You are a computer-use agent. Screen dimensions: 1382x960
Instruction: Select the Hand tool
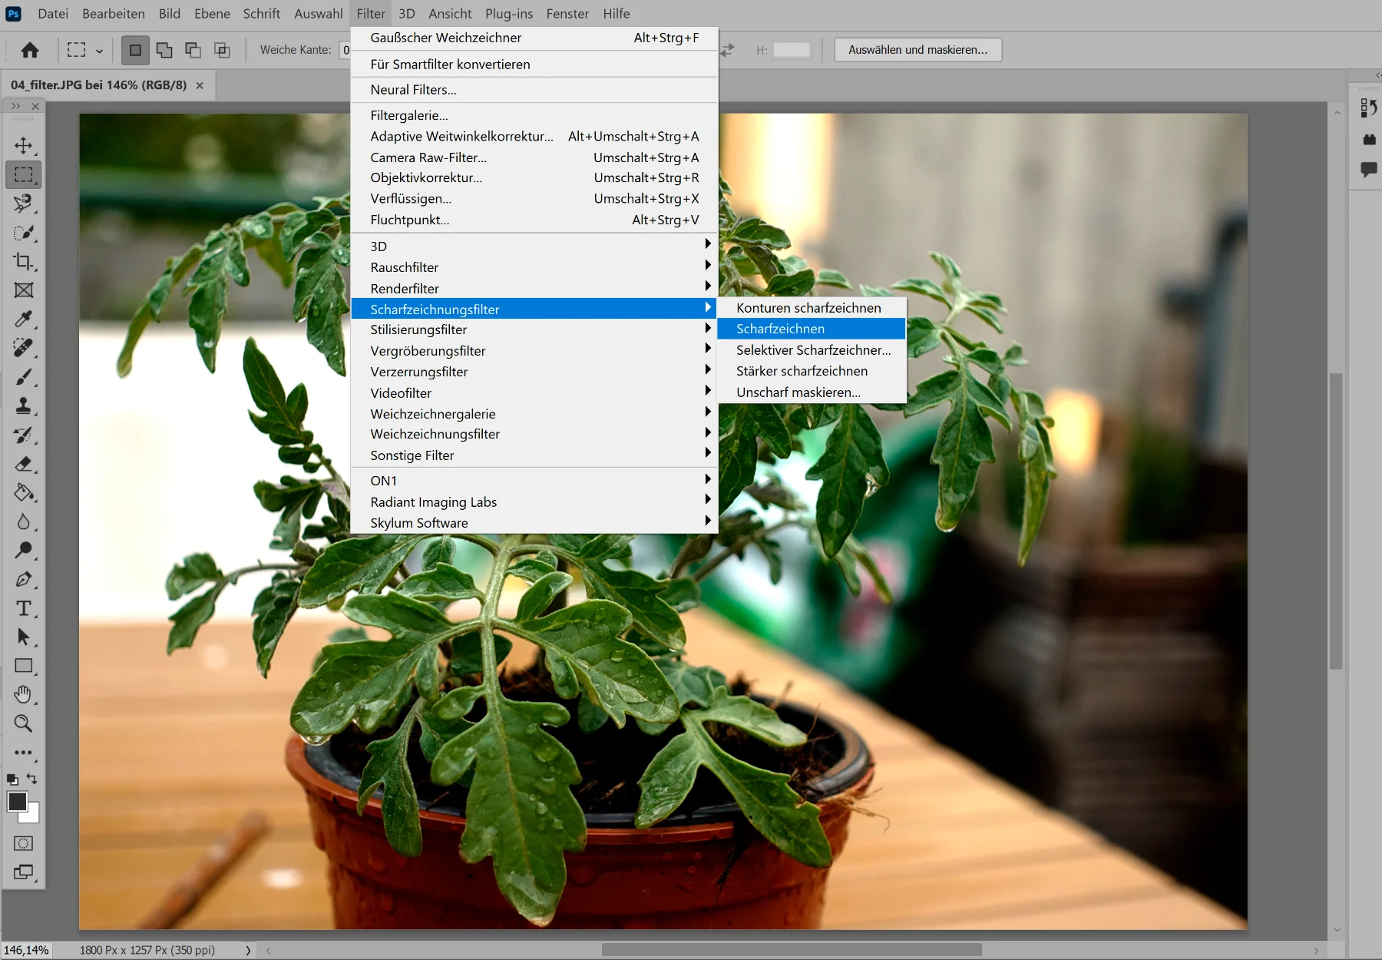(x=24, y=694)
